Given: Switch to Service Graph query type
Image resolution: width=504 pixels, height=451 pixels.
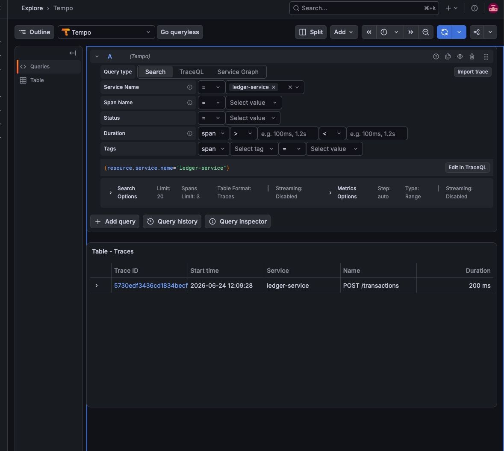Looking at the screenshot, I should coord(238,72).
